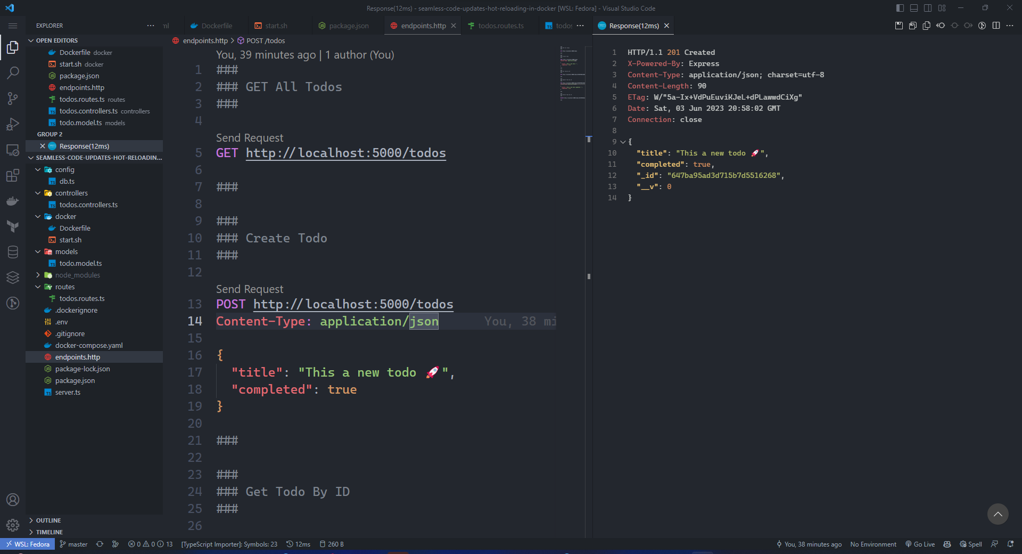Open the Docker view in activity bar

click(x=13, y=201)
